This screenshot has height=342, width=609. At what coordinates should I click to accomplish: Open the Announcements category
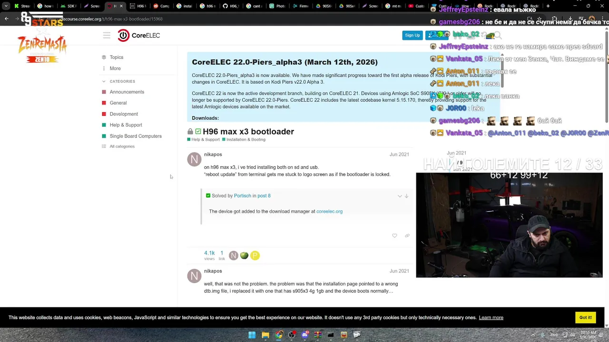pos(127,92)
